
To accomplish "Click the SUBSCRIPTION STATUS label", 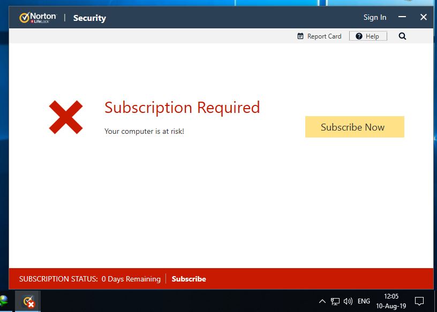I will click(x=58, y=279).
